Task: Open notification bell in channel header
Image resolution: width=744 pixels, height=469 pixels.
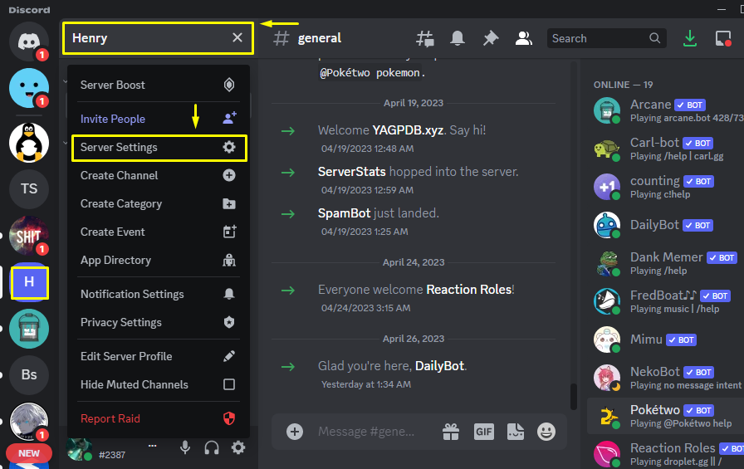Action: click(x=458, y=38)
